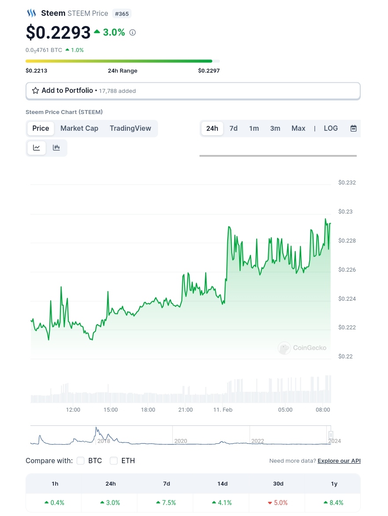
Task: Open the Explore our API link
Action: click(339, 461)
